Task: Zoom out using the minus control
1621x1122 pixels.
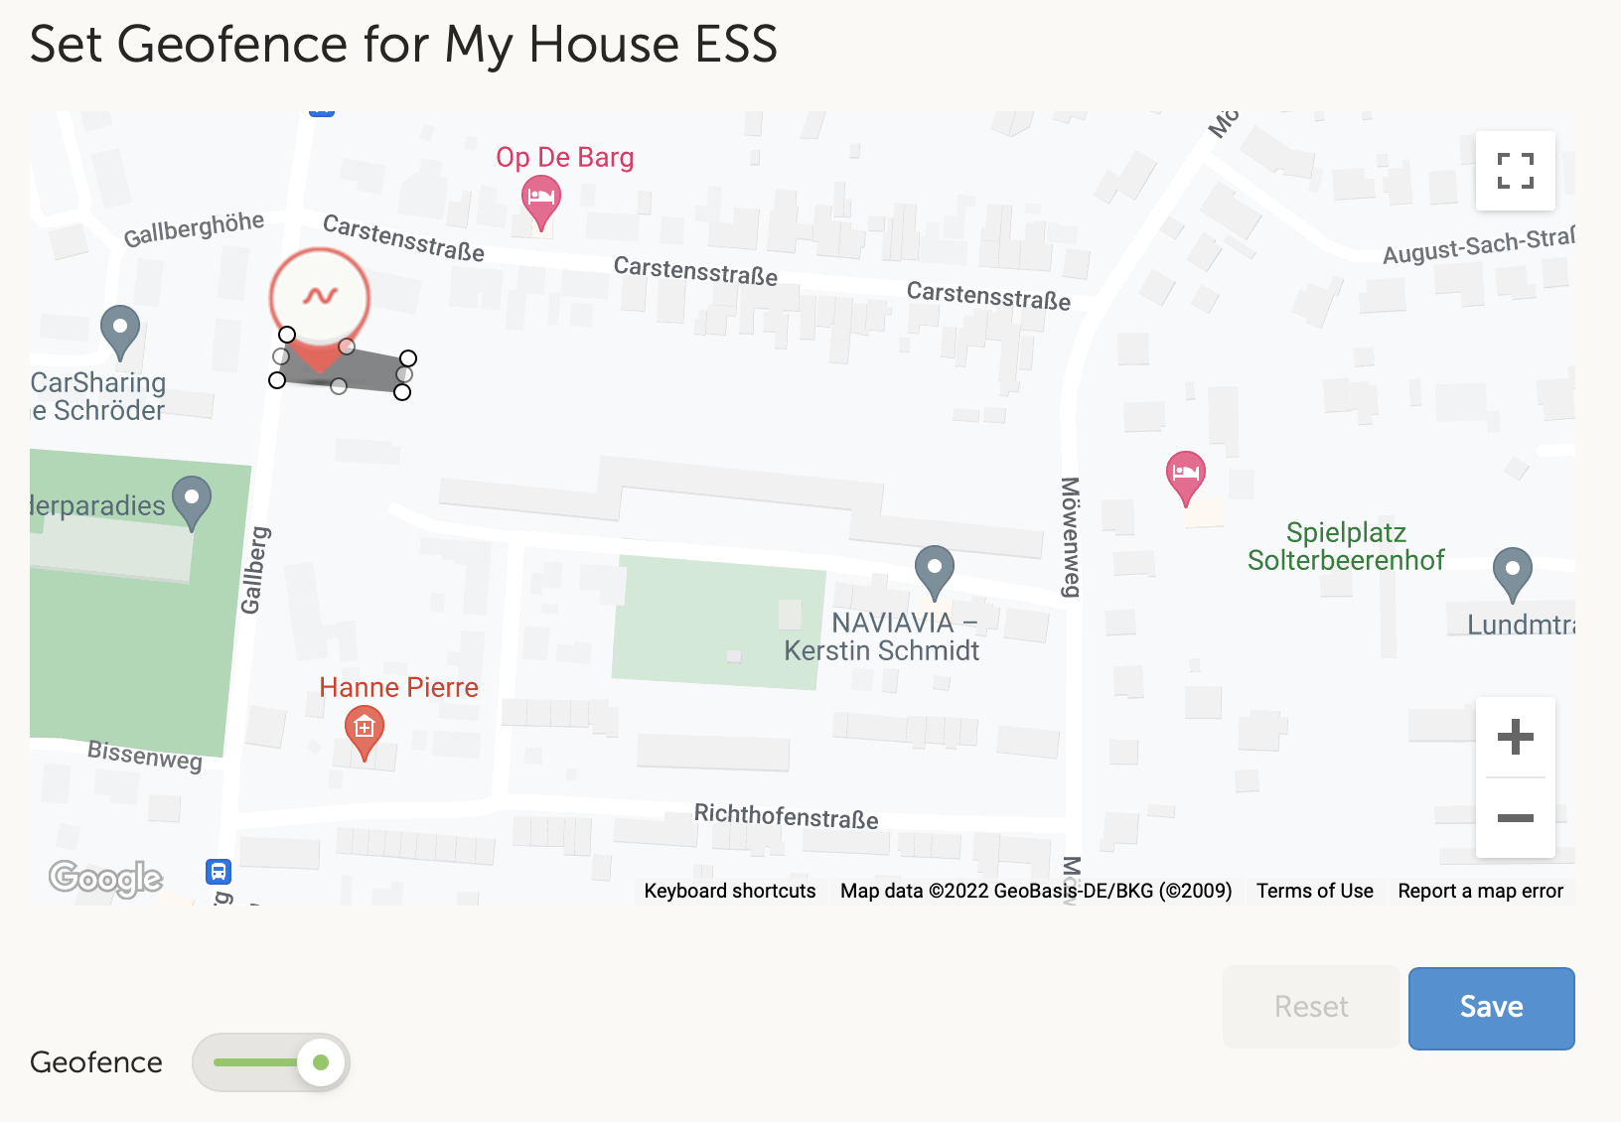Action: point(1515,817)
